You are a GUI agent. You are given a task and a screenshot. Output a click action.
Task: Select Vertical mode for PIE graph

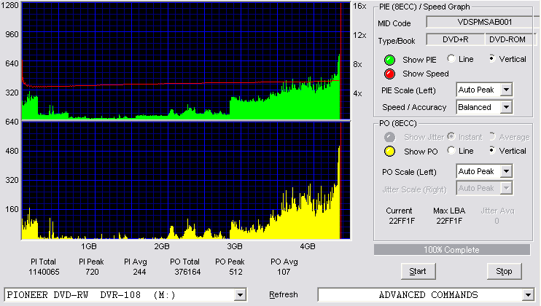point(491,59)
